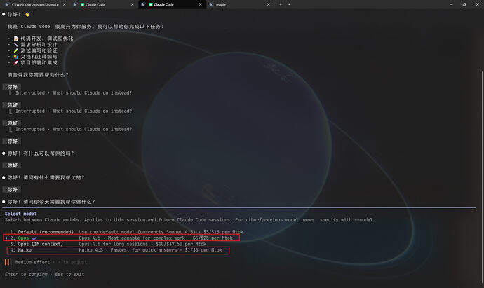Screen dimensions: 484x288
Task: Open the terminal profiles dropdown arrow
Action: (289, 5)
